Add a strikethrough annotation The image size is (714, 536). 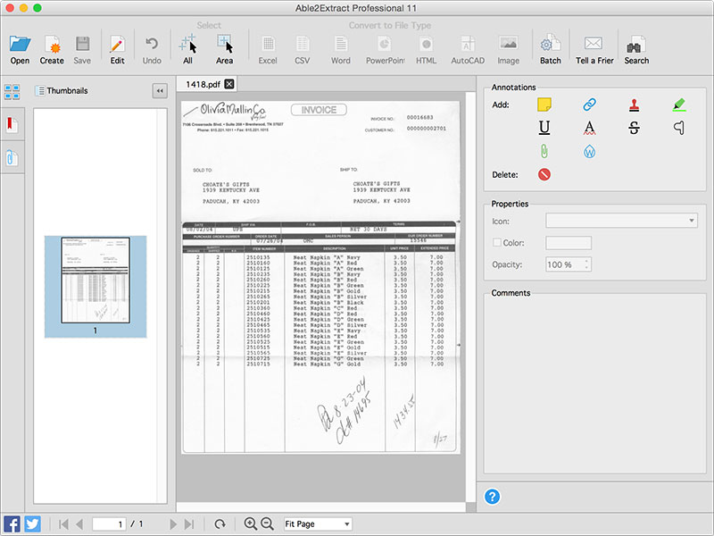(634, 128)
